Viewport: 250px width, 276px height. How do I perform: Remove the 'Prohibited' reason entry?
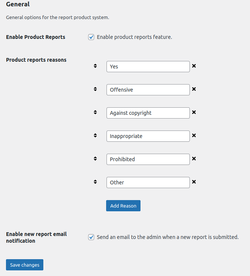point(194,159)
